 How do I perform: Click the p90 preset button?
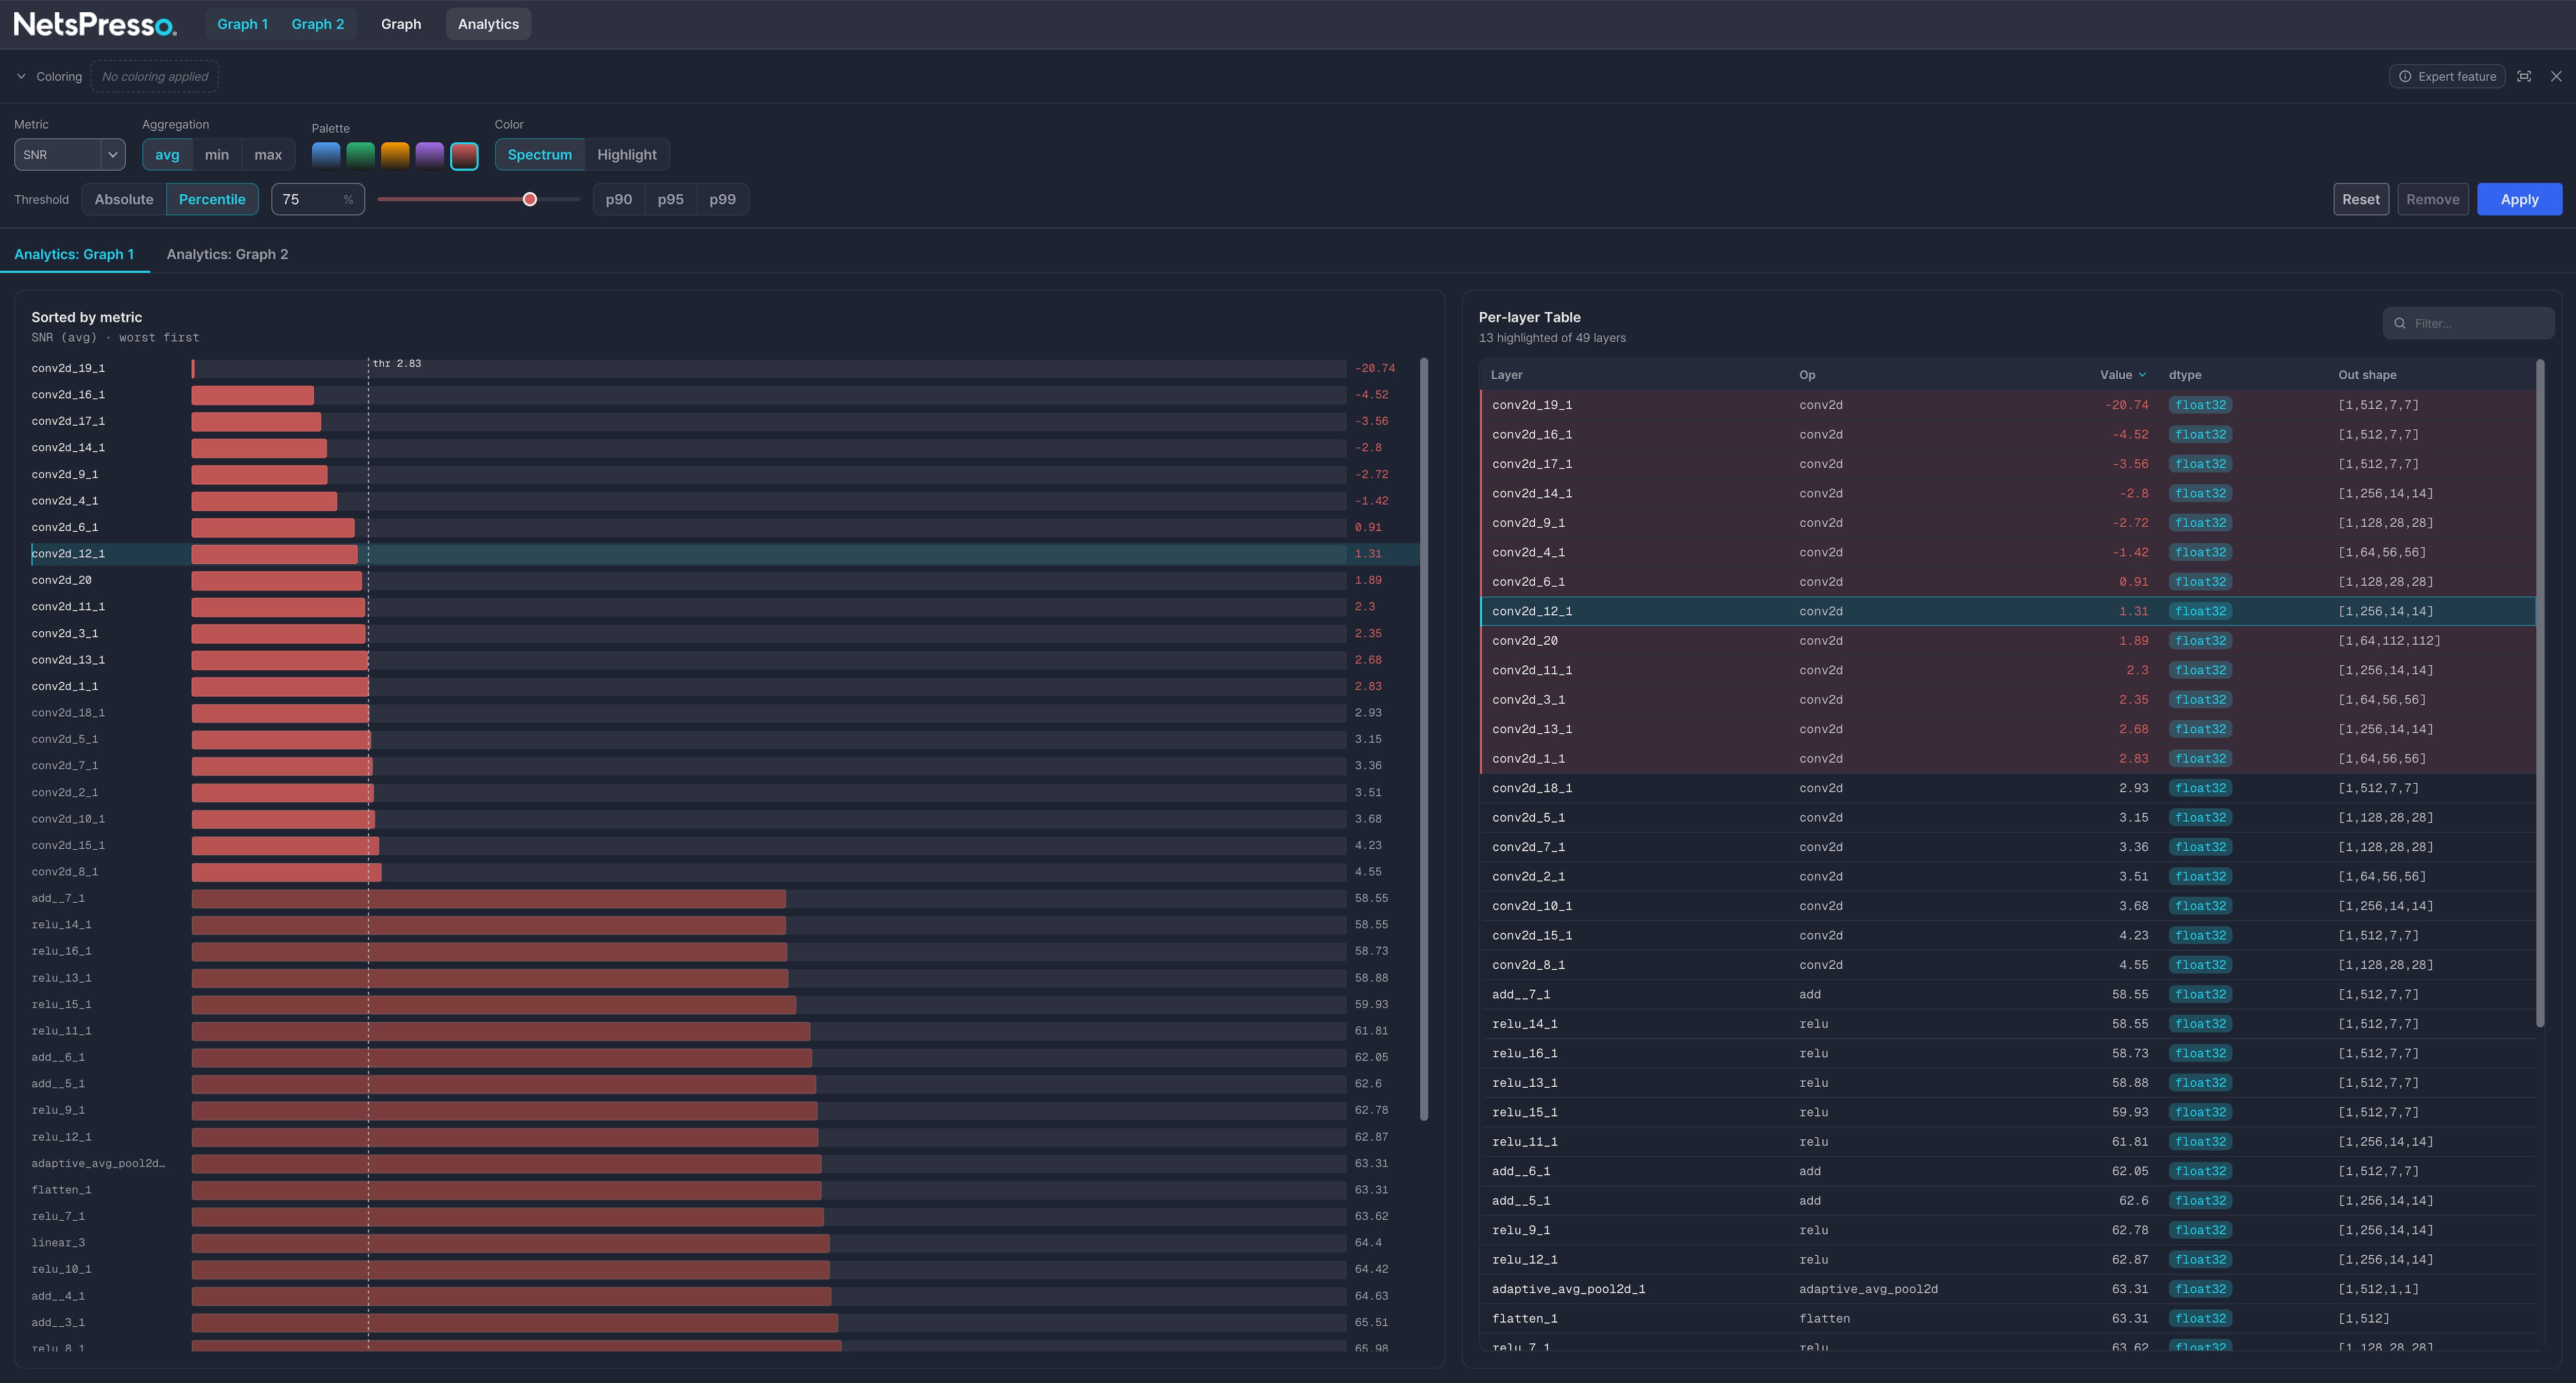pos(619,199)
